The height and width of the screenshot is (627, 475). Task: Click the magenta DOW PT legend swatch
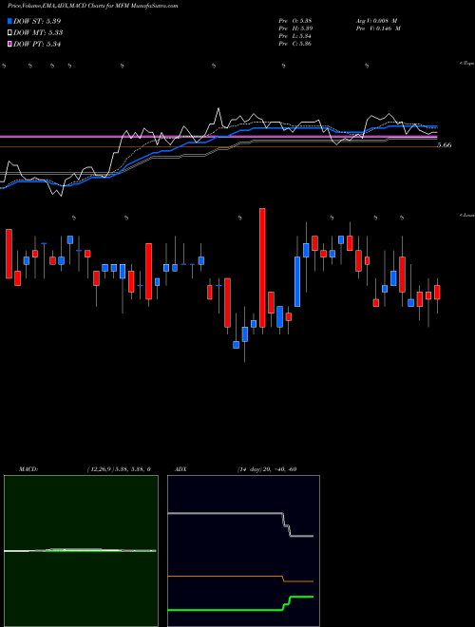(x=9, y=44)
